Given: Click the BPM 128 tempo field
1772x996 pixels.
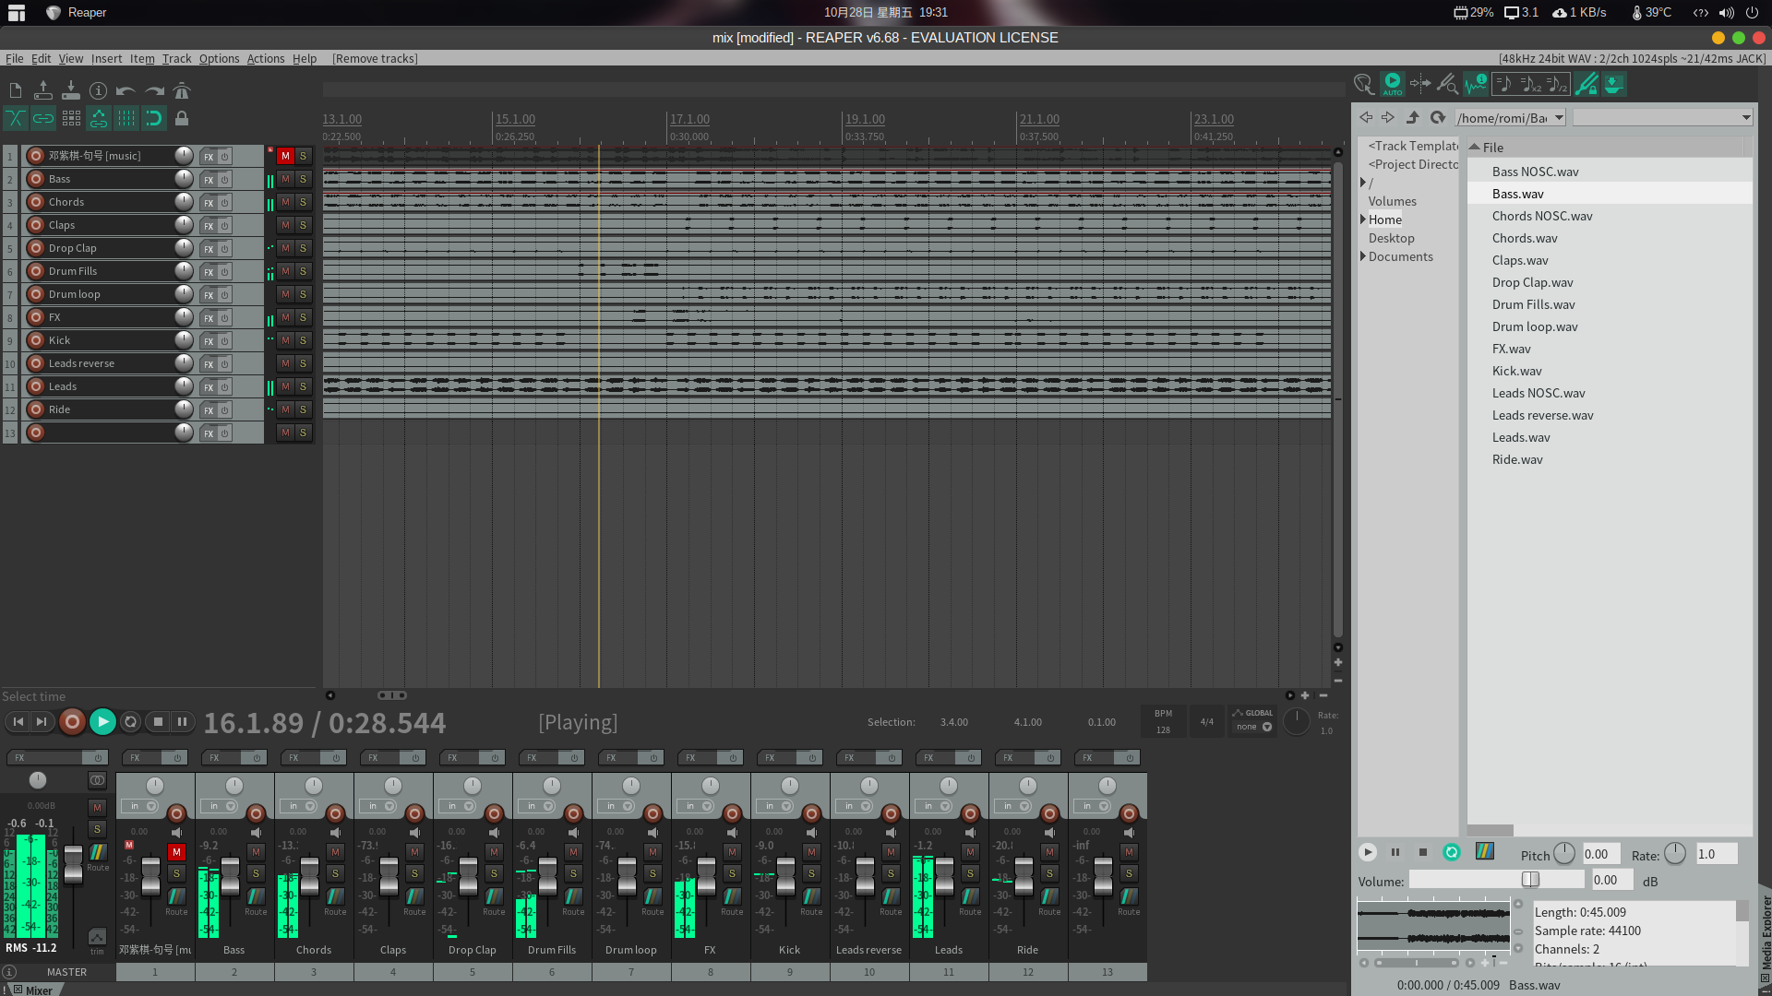Looking at the screenshot, I should pyautogui.click(x=1163, y=722).
